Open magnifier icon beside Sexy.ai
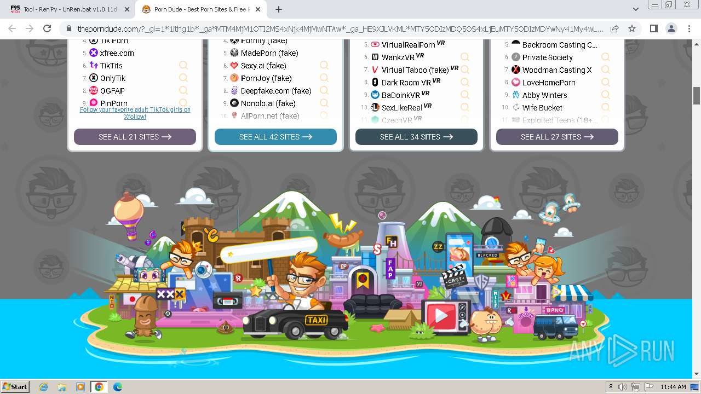 click(x=324, y=65)
